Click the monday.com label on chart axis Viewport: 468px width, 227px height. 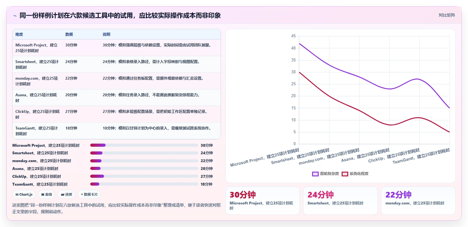tap(329, 157)
